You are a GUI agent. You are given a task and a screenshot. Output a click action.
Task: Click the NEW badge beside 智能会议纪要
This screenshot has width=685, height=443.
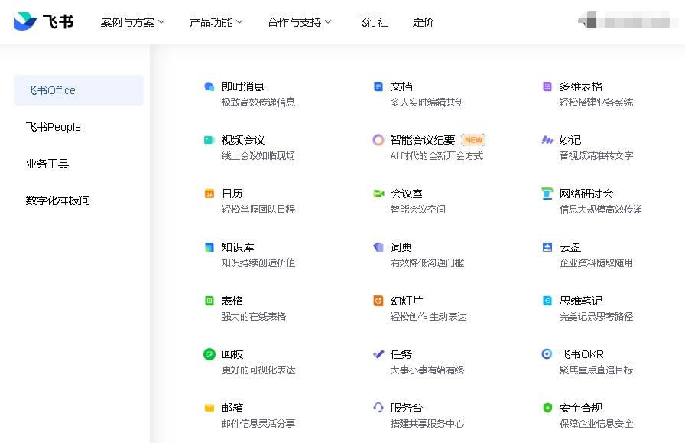click(x=473, y=140)
